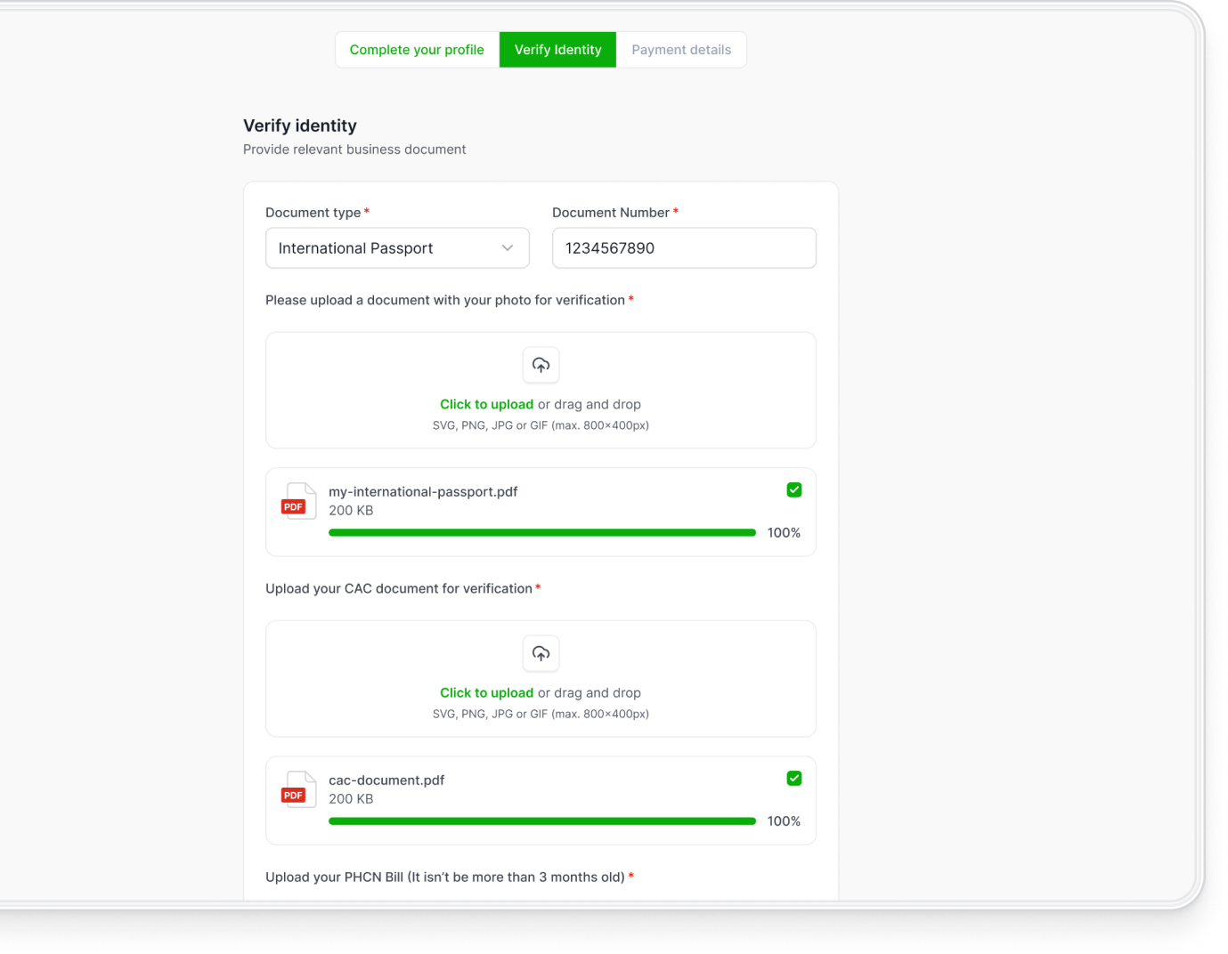The height and width of the screenshot is (954, 1228).
Task: Toggle the green checkbox on my-international-passport.pdf
Action: coord(794,489)
